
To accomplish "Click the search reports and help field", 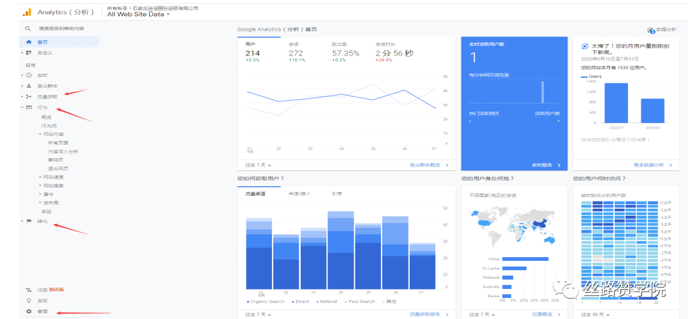I will (61, 29).
